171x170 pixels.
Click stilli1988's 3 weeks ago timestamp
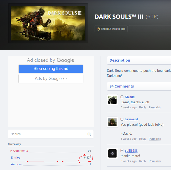129,161
